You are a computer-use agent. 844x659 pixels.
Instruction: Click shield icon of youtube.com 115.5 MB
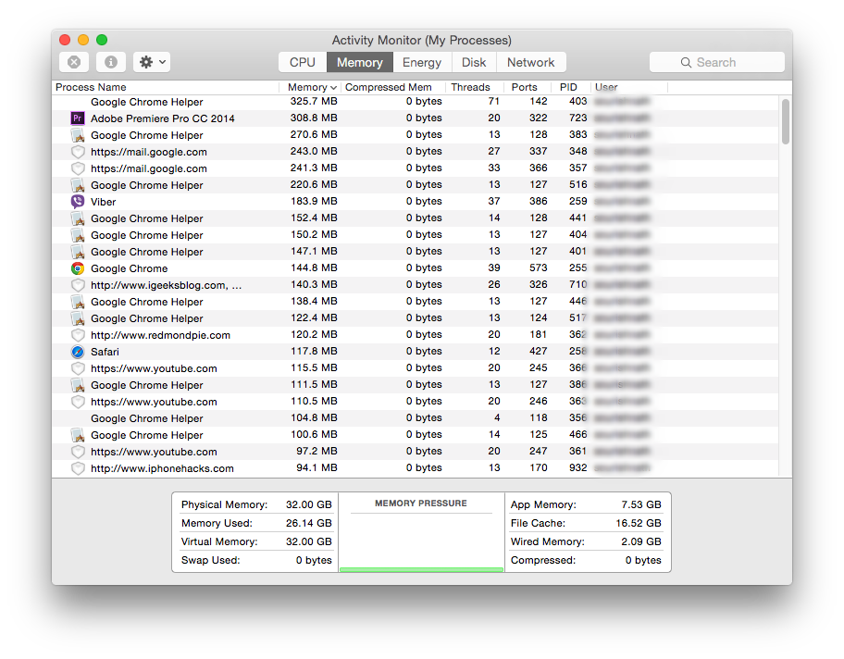coord(78,368)
